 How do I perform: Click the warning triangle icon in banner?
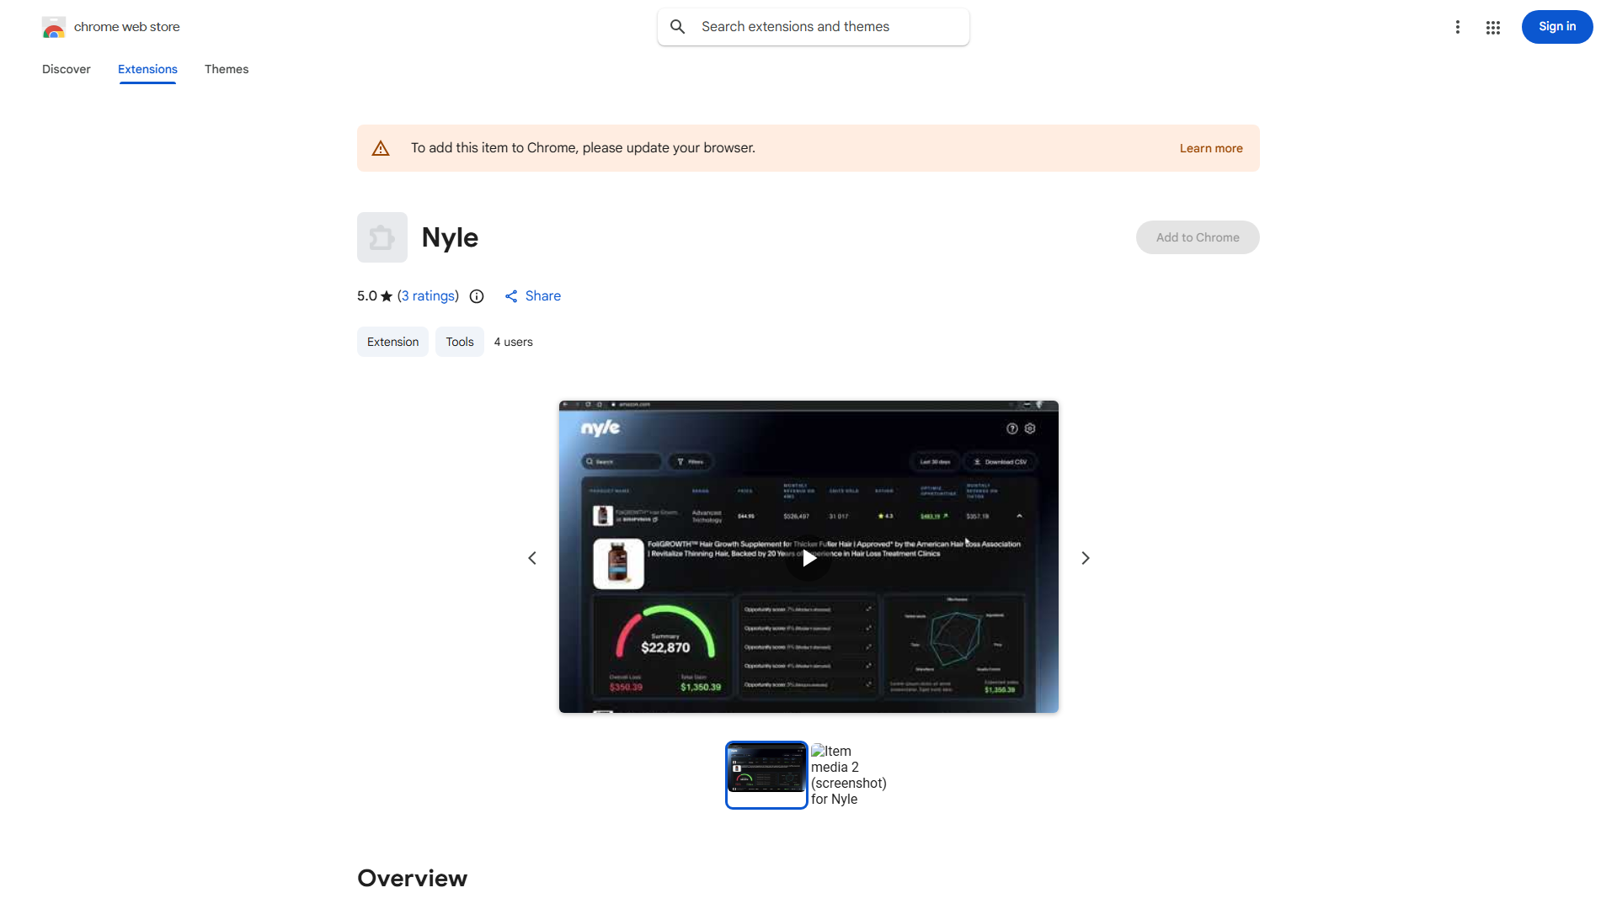381,148
